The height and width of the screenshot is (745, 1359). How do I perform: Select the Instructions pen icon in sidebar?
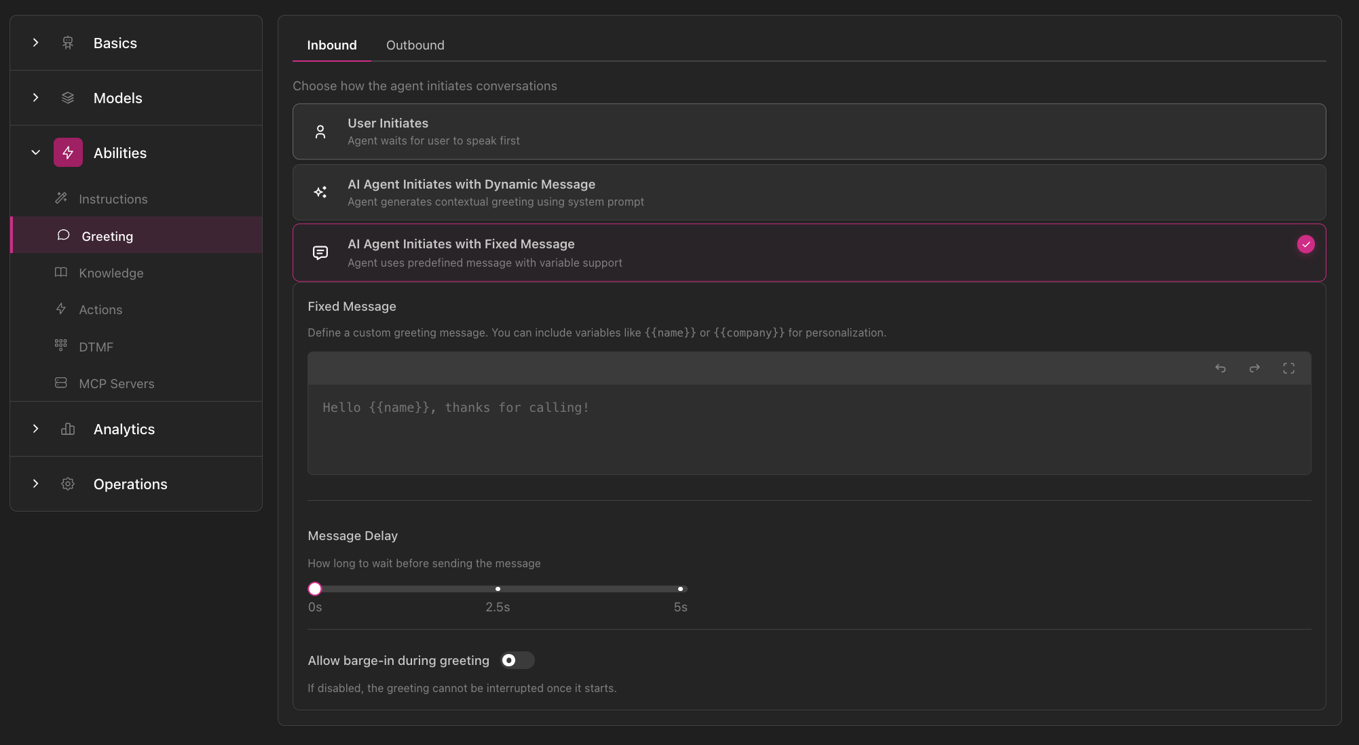tap(60, 198)
